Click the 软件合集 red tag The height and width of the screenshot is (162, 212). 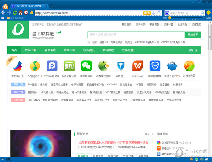click(x=18, y=100)
